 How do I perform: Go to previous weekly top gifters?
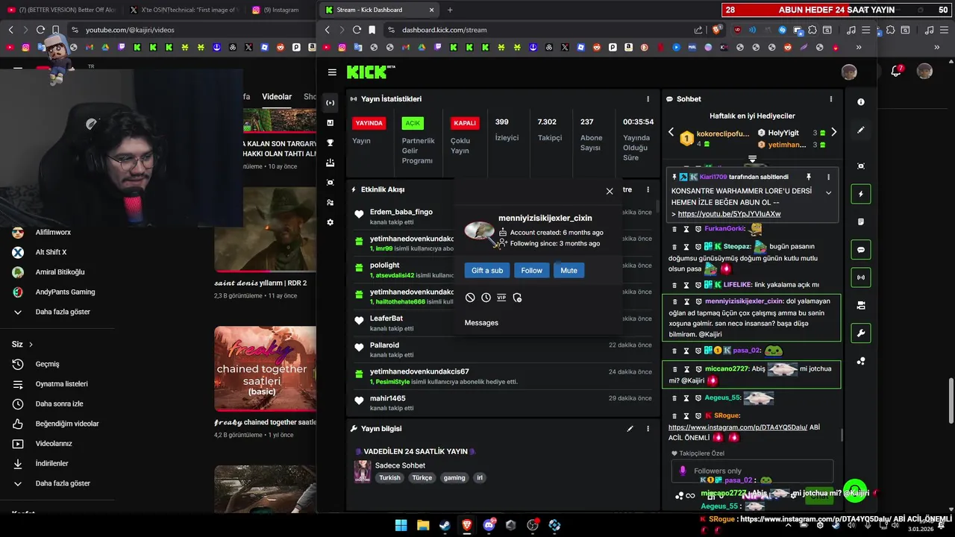tap(671, 132)
